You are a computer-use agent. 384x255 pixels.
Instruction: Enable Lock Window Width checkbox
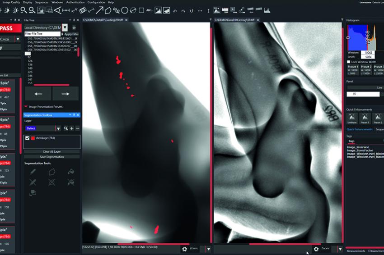click(348, 62)
